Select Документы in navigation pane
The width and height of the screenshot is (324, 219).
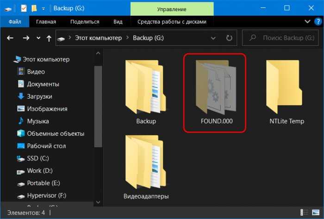pyautogui.click(x=38, y=84)
